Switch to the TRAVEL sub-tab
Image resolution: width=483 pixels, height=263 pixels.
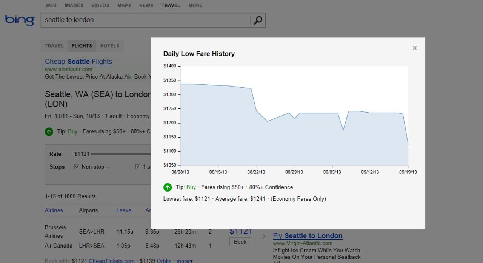click(x=54, y=46)
